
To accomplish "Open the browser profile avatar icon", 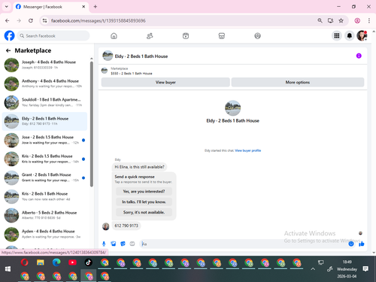I will coord(357,20).
